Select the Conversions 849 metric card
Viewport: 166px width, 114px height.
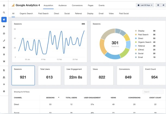point(128,75)
